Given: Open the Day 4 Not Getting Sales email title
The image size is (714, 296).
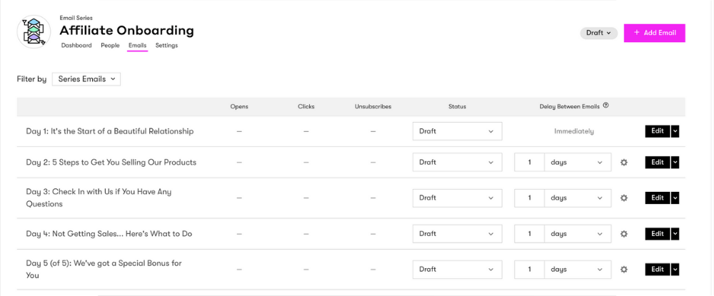Looking at the screenshot, I should (109, 234).
